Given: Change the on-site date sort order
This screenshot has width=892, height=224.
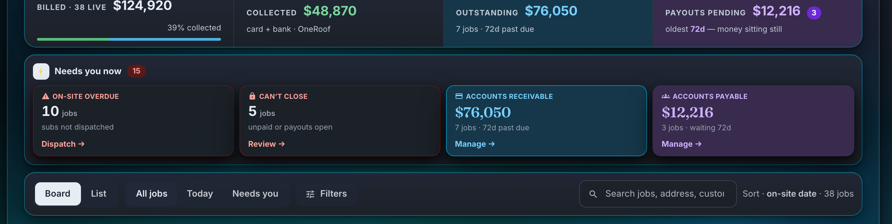Looking at the screenshot, I should (791, 194).
